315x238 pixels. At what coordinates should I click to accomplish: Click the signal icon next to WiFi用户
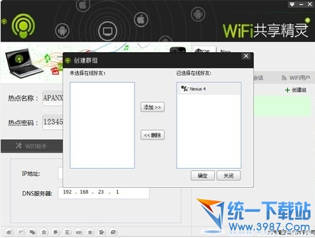coord(284,78)
